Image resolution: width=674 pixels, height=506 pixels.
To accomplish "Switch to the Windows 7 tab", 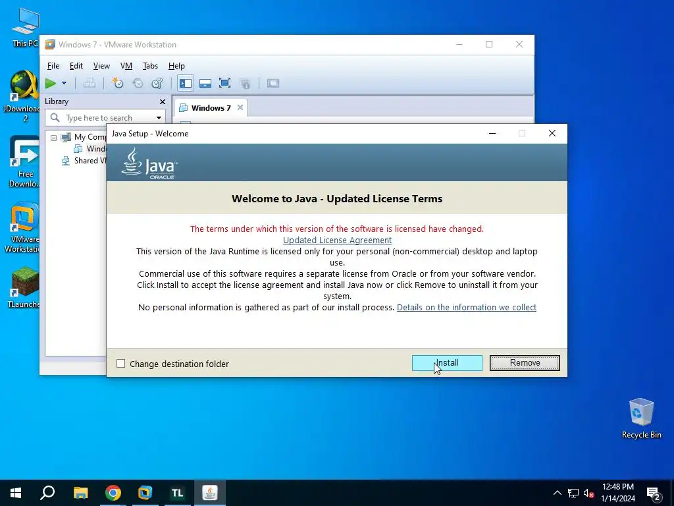I will click(211, 108).
